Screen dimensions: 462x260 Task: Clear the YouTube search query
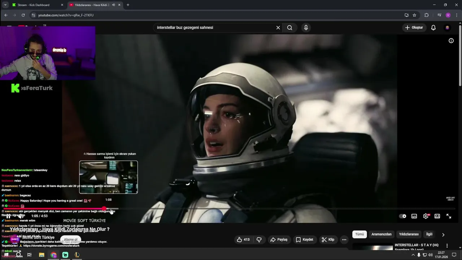click(x=278, y=27)
